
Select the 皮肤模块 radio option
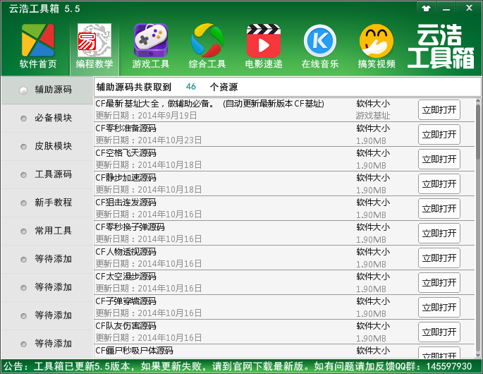[x=47, y=147]
